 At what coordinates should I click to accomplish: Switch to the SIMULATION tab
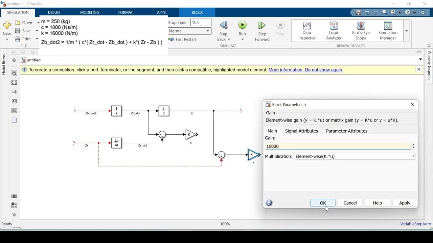point(18,12)
